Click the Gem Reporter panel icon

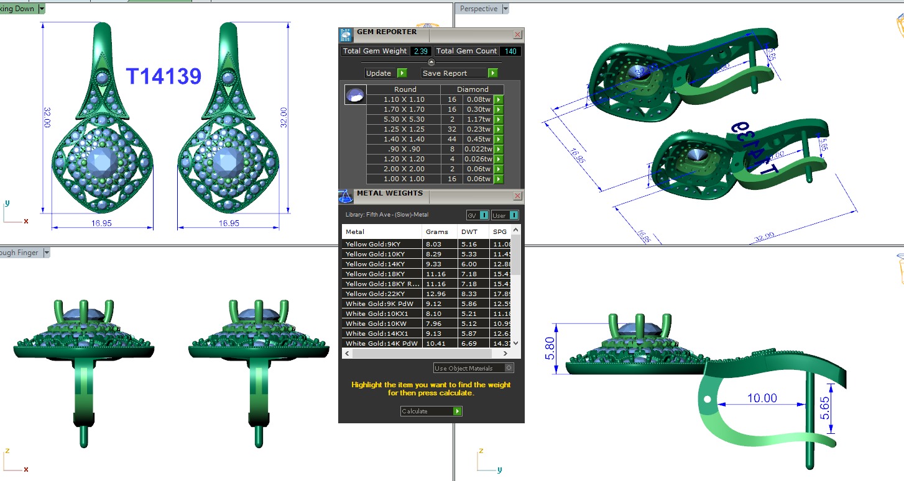[346, 35]
